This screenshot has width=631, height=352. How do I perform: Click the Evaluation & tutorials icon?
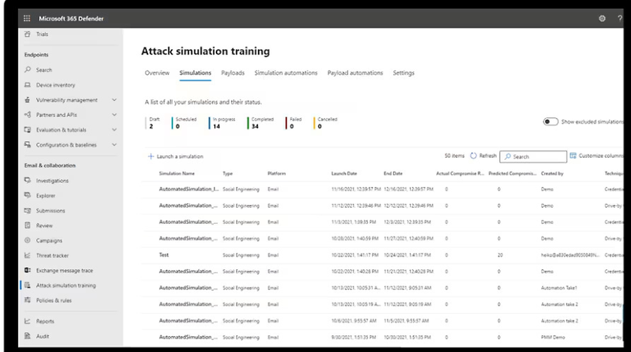[27, 129]
